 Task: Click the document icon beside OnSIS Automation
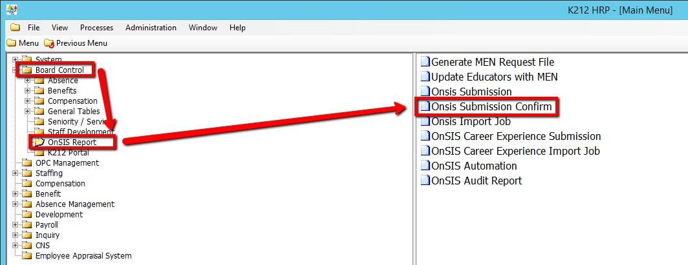point(425,166)
